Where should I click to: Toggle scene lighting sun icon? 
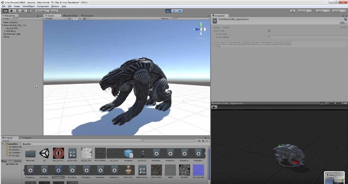[x=75, y=18]
